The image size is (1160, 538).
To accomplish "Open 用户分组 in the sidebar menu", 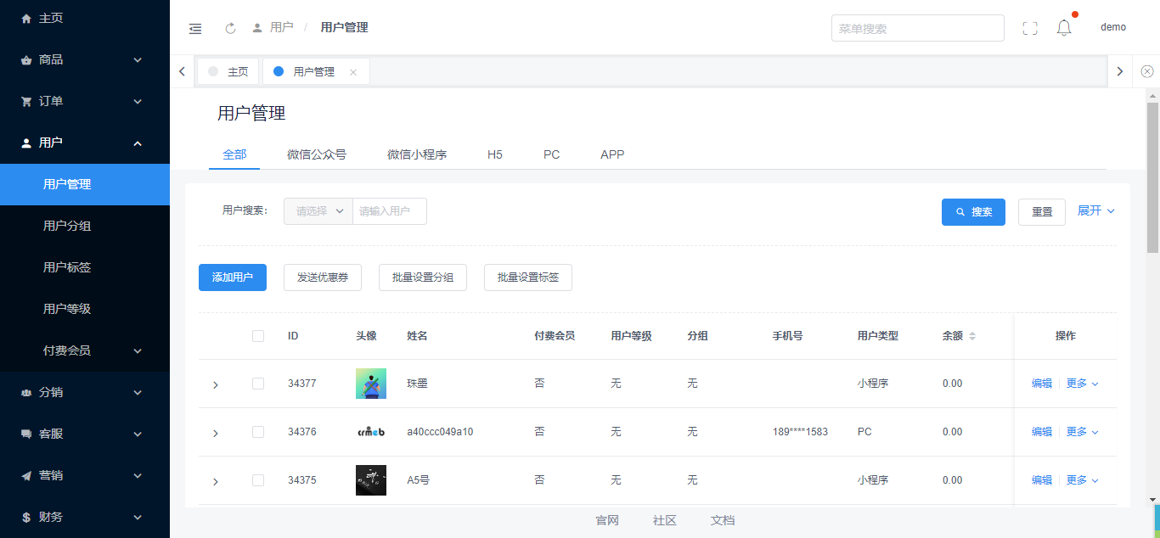I will (67, 226).
